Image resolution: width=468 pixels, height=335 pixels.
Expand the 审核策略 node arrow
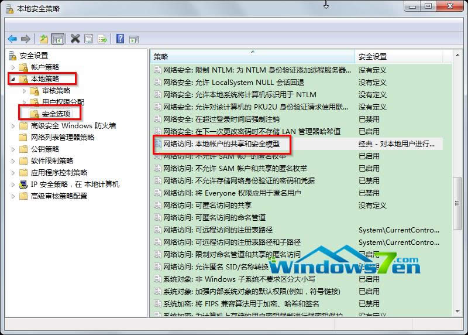(x=24, y=91)
